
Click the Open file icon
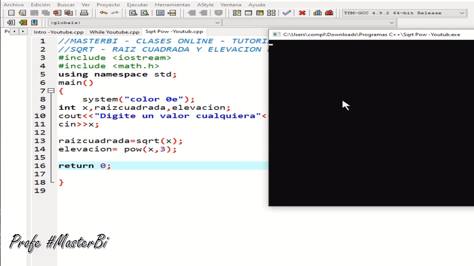pyautogui.click(x=22, y=13)
